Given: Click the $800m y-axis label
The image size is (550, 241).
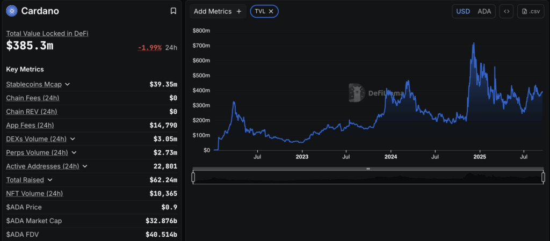Looking at the screenshot, I should 201,31.
